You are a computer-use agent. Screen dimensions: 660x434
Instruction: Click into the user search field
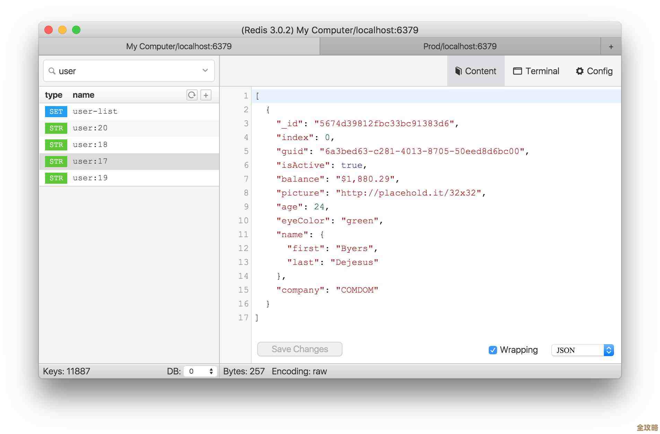(128, 71)
